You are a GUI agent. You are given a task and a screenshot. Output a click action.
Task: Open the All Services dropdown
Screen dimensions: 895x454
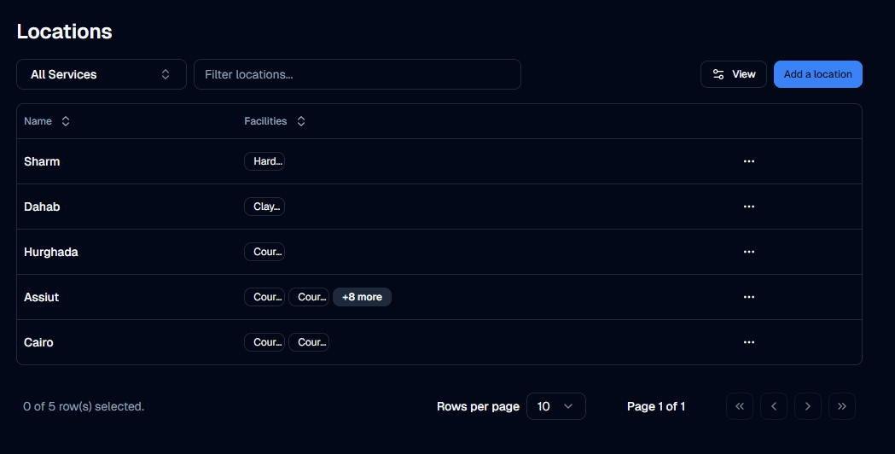pos(102,74)
